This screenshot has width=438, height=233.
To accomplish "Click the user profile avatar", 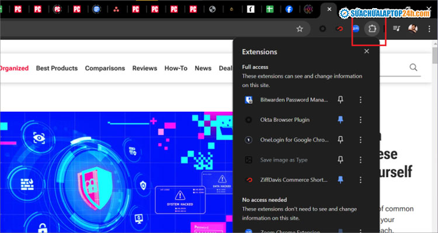I will click(413, 29).
